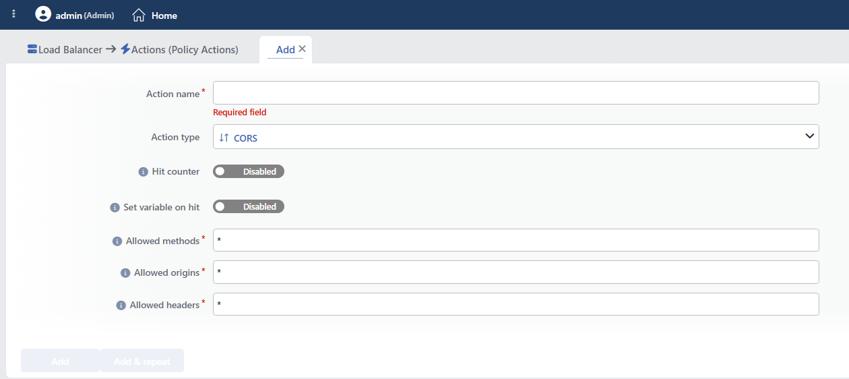Image resolution: width=849 pixels, height=379 pixels.
Task: Click the Add button
Action: (x=60, y=361)
